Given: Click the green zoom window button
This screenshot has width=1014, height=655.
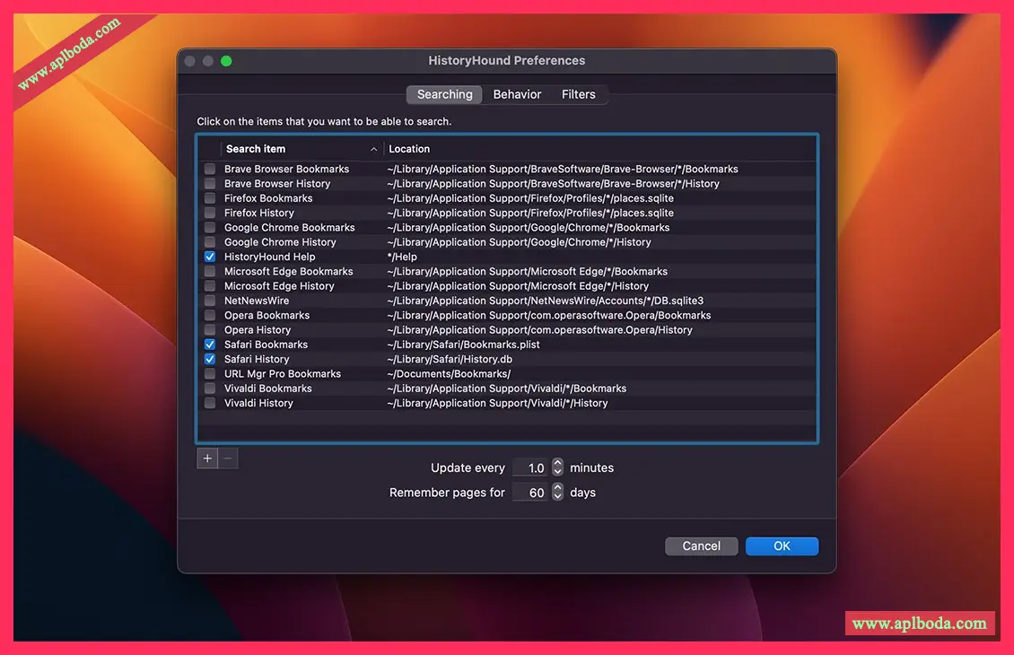Looking at the screenshot, I should tap(226, 61).
